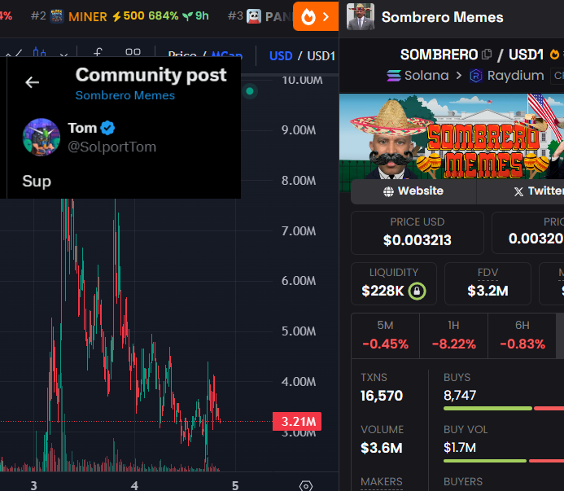Click the 5.00M price axis label
This screenshot has height=491, width=564.
pos(299,331)
